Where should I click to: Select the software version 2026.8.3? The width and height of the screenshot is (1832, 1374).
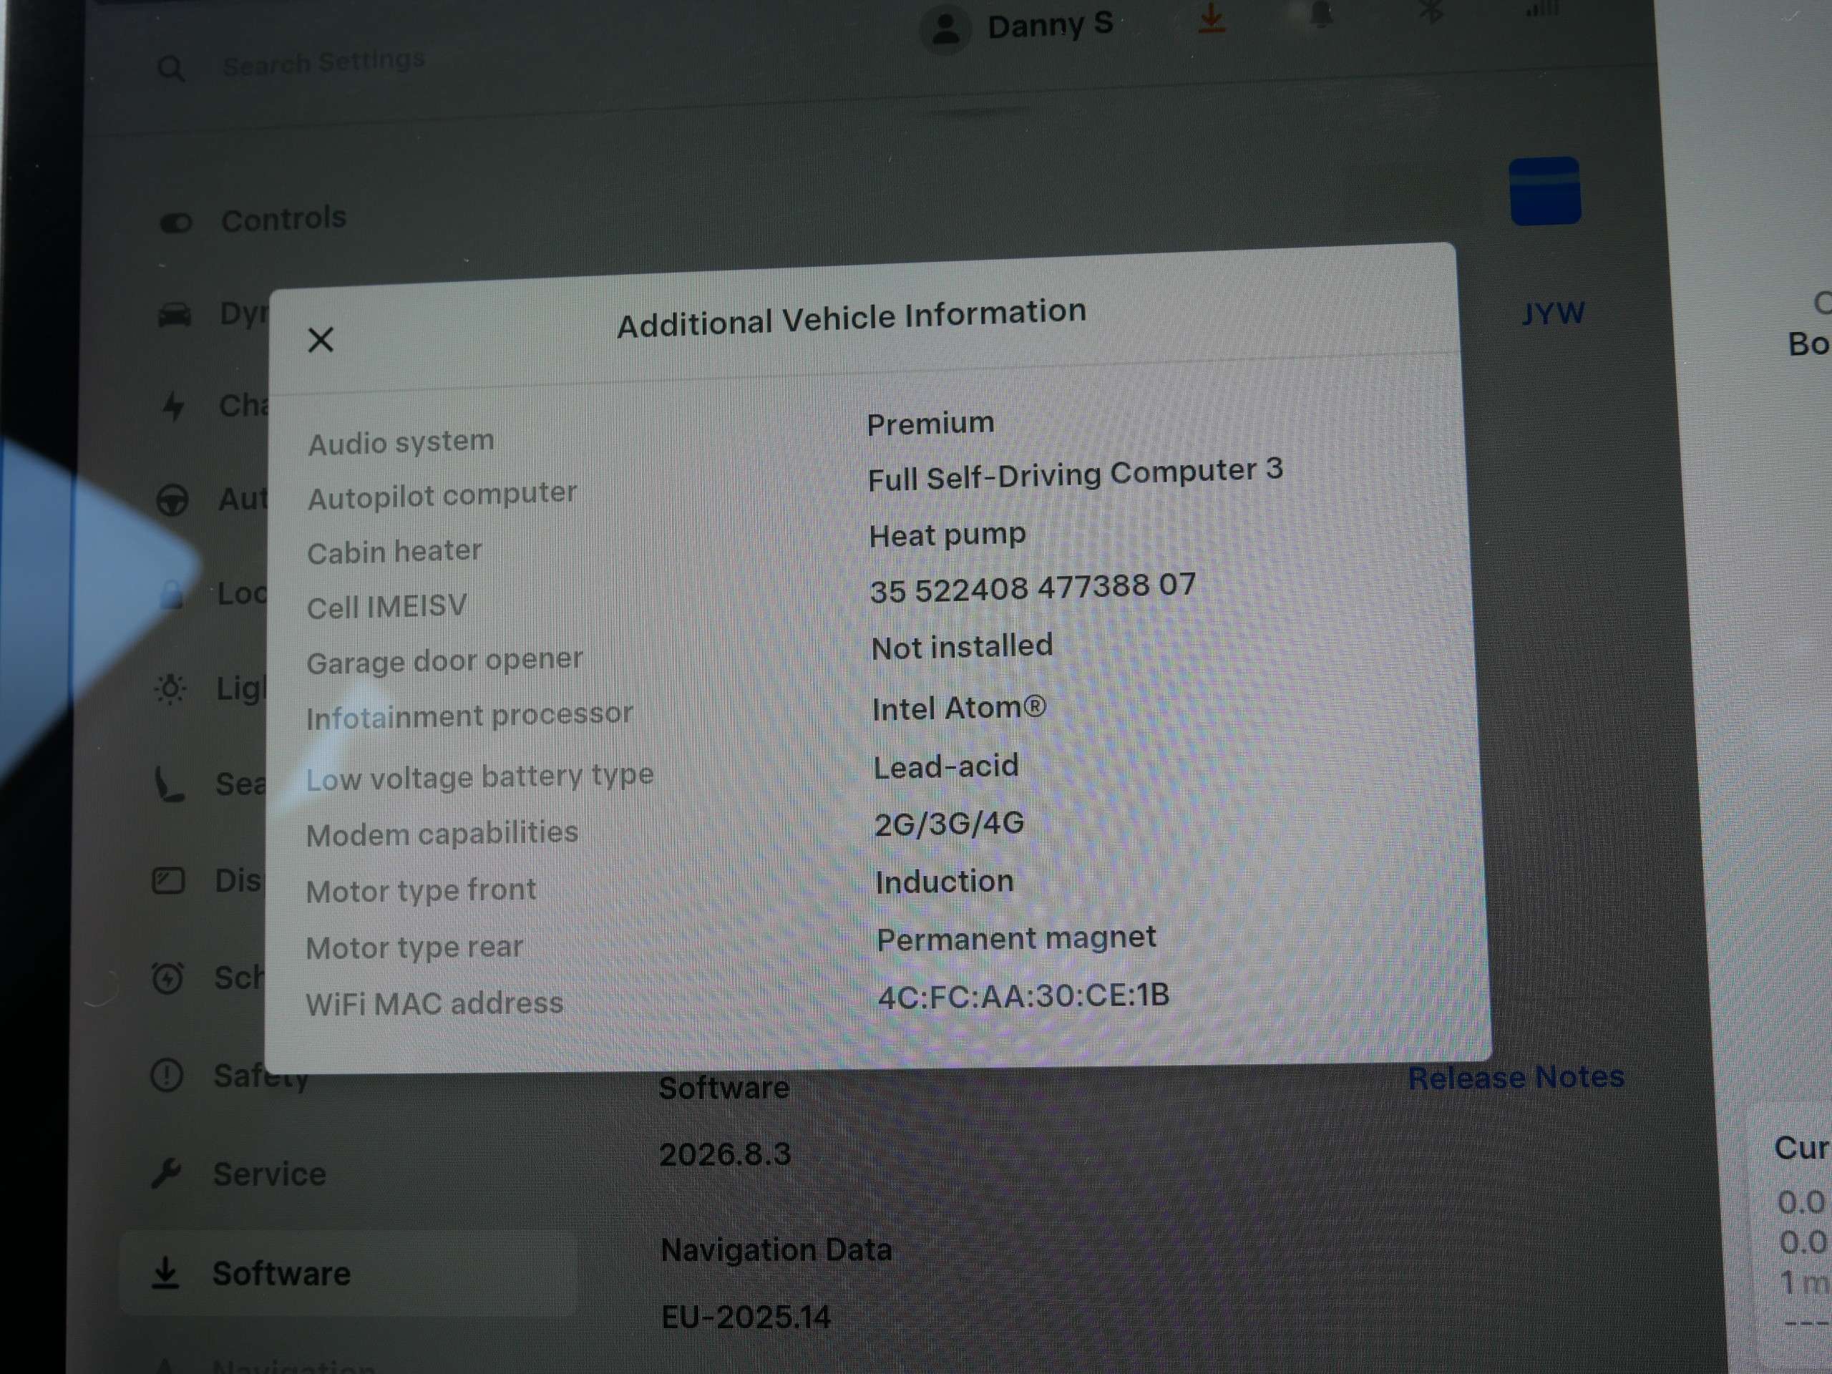pos(725,1154)
